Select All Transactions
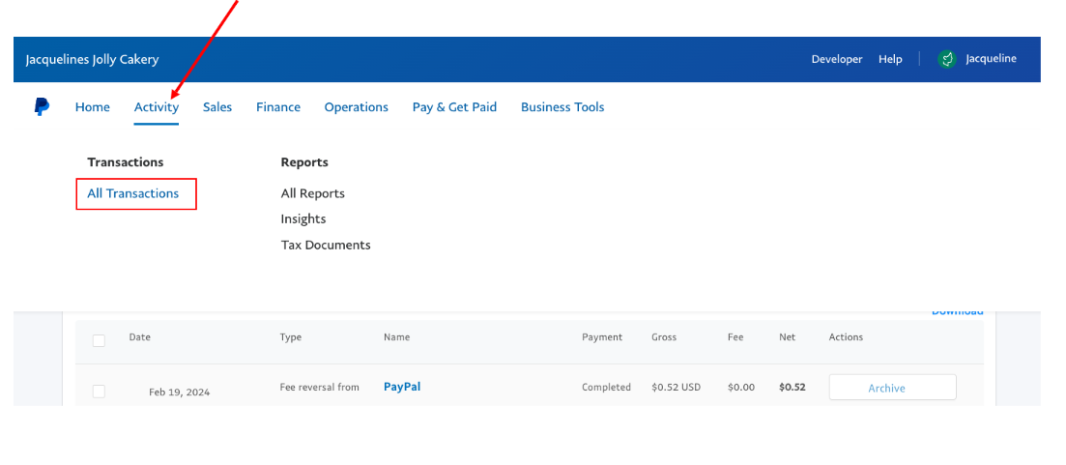The width and height of the screenshot is (1066, 465). (x=133, y=193)
